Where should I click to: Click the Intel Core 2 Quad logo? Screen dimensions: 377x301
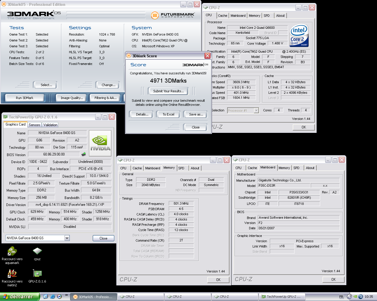coord(299,35)
